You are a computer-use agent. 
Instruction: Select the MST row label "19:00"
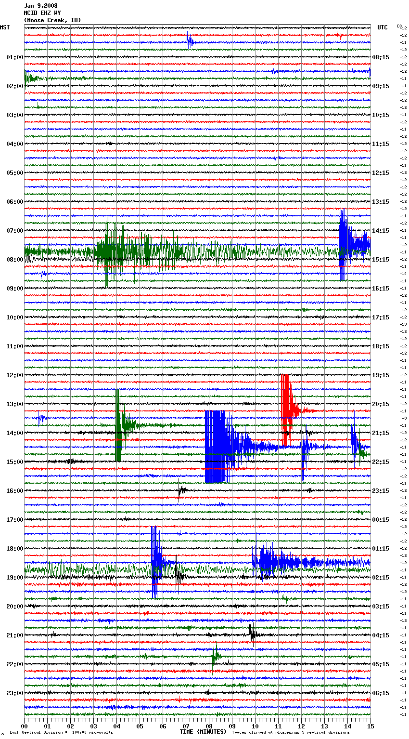pyautogui.click(x=15, y=577)
